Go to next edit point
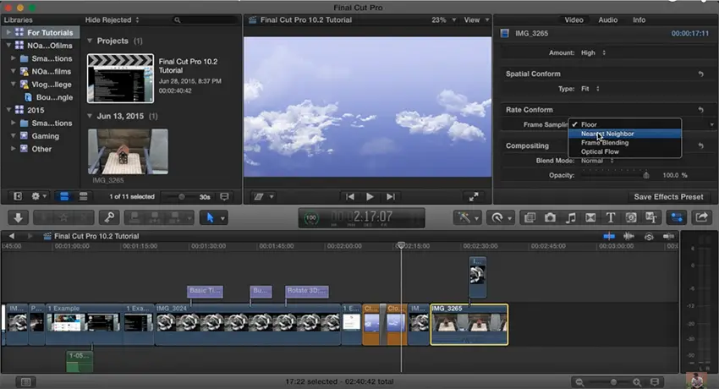The width and height of the screenshot is (719, 389). point(390,196)
